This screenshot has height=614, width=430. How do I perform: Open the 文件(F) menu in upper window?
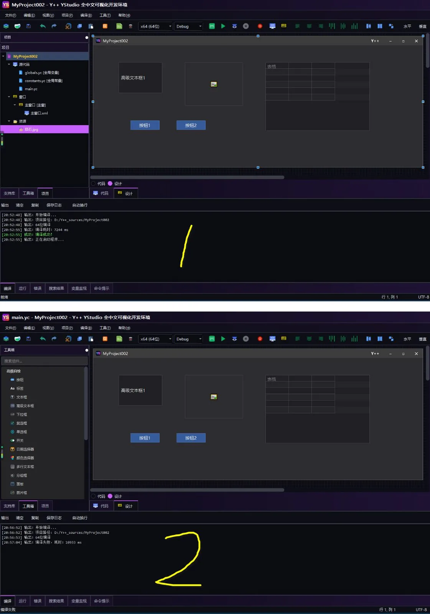[10, 15]
